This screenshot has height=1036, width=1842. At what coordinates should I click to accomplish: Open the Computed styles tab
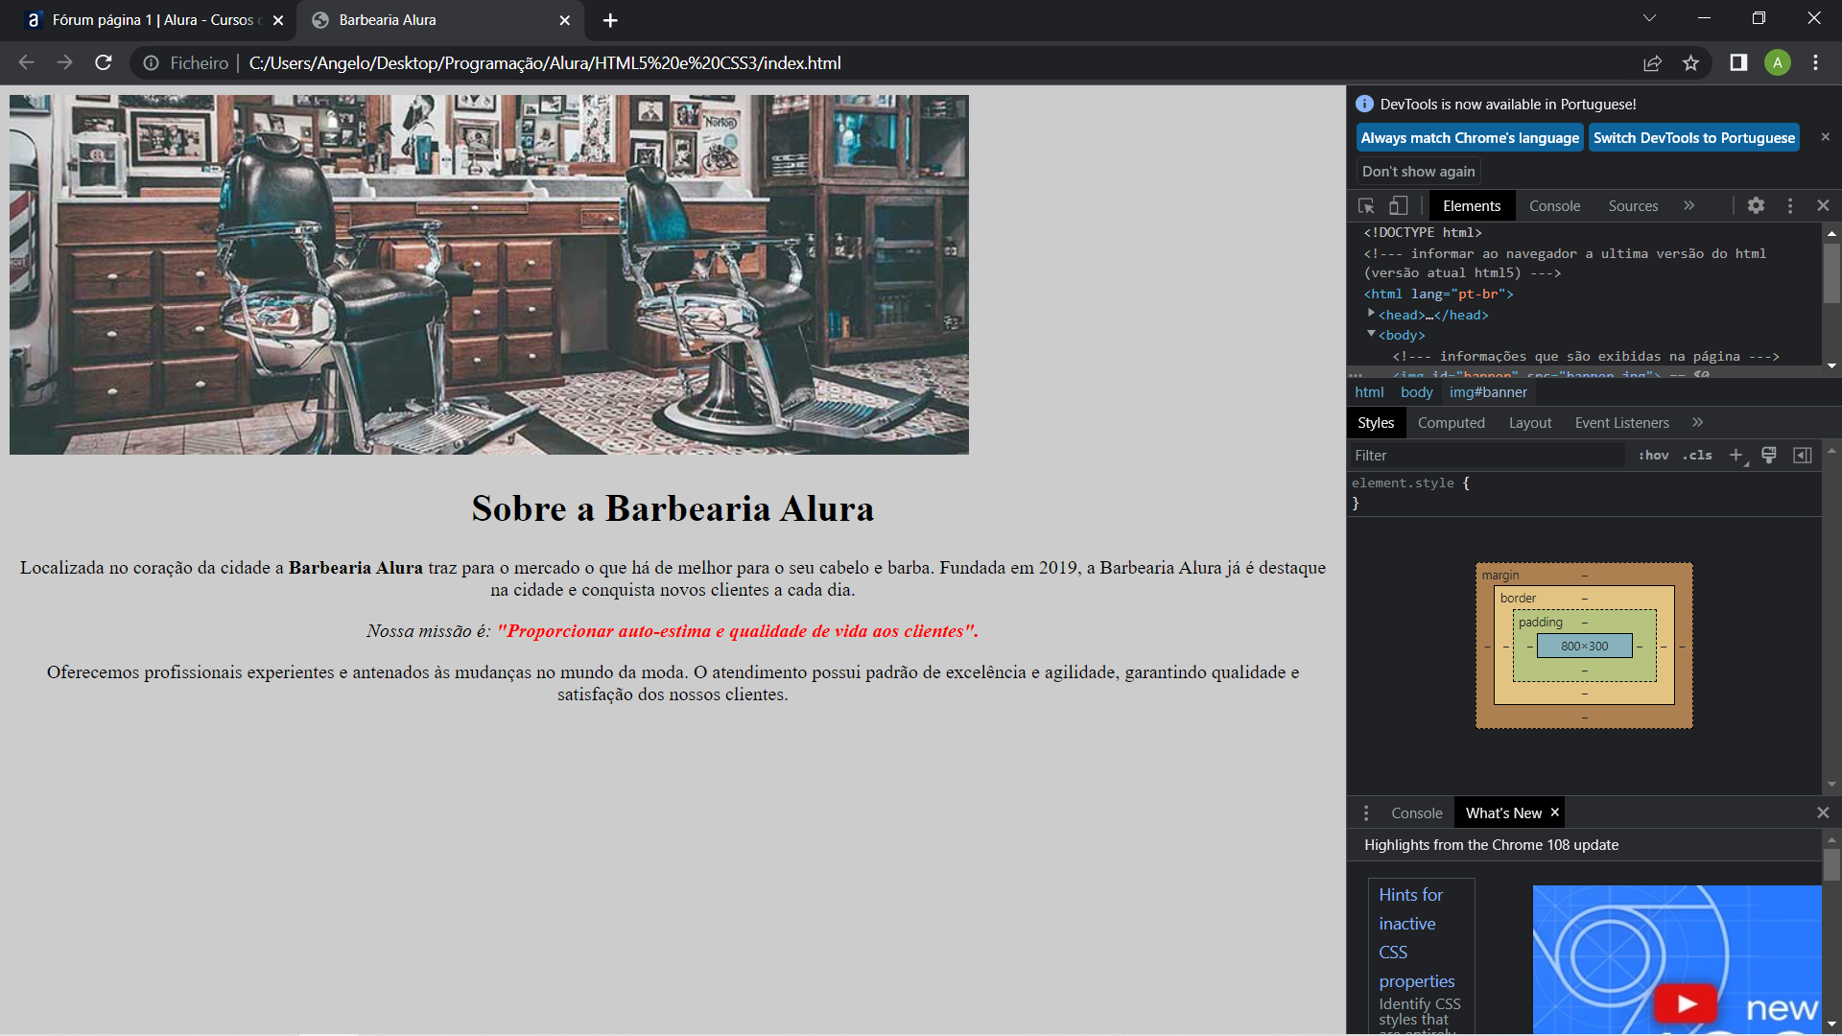click(1451, 423)
